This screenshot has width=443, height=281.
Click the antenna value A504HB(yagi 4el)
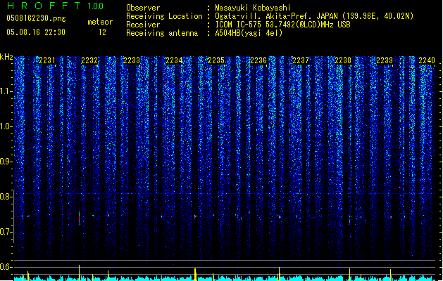[249, 33]
